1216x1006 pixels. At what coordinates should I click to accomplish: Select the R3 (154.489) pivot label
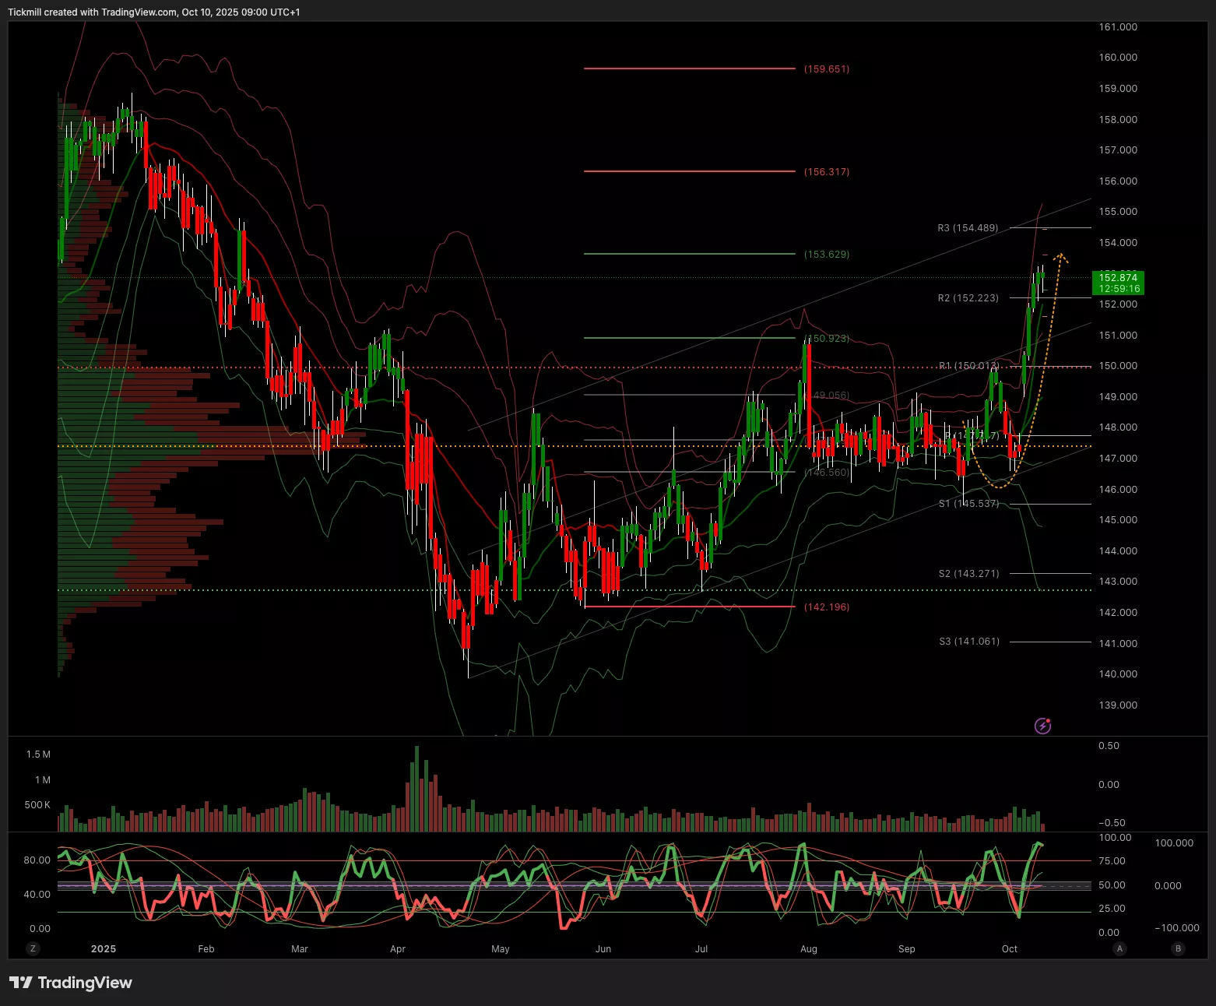tap(968, 228)
